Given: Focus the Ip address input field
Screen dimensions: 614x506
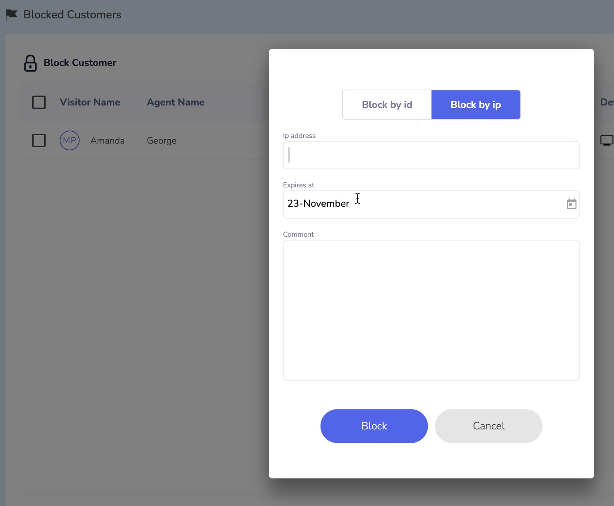Looking at the screenshot, I should tap(431, 155).
